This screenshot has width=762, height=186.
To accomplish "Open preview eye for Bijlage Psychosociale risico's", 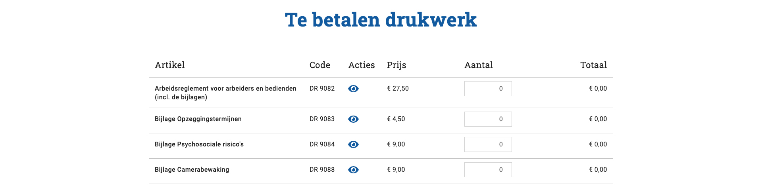I will click(x=353, y=144).
